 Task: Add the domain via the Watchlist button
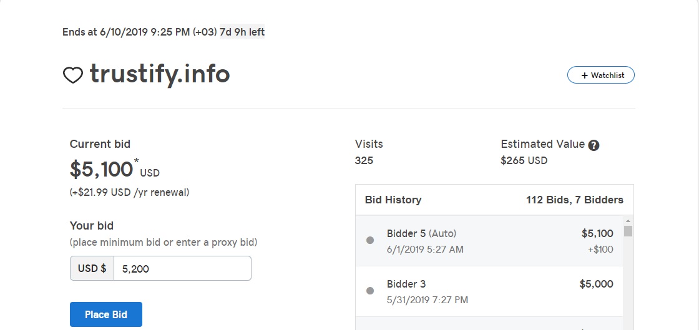600,75
